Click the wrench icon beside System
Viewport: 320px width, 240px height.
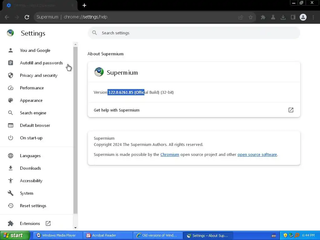click(x=11, y=193)
